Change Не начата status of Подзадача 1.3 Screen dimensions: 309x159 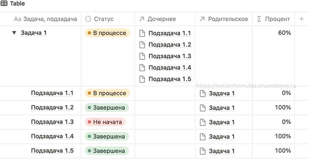click(105, 122)
